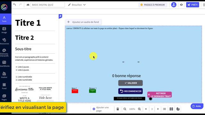Image resolution: width=205 pixels, height=115 pixels.
Task: Select the green Gagné box on canvas
Action: 93,91
